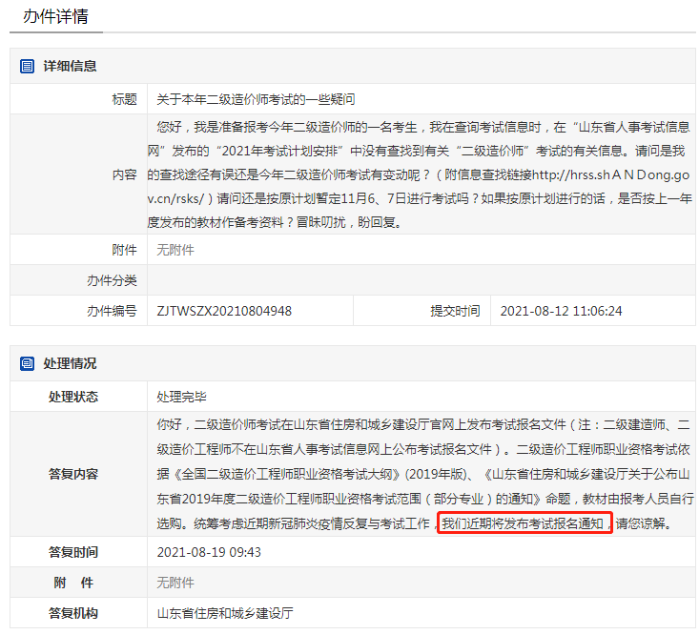Click the 处理状态 row label
This screenshot has width=699, height=635.
73,397
